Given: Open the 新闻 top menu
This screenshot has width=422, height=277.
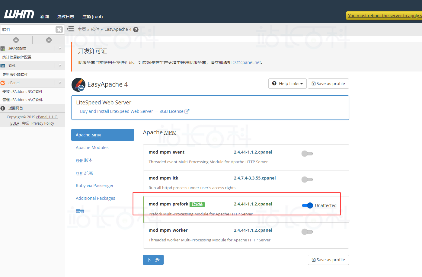Looking at the screenshot, I should click(45, 17).
